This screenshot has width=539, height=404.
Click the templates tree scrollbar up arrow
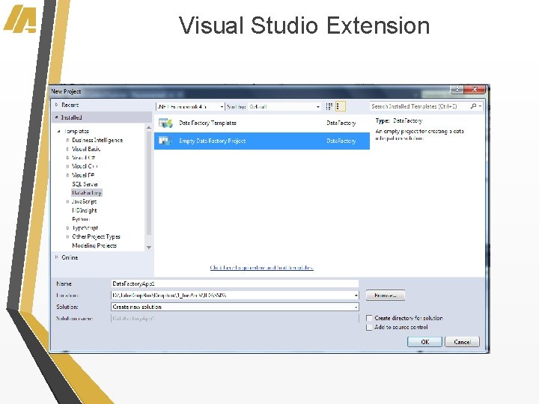149,127
